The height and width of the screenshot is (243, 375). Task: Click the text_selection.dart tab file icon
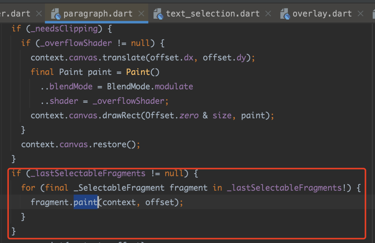pos(159,14)
